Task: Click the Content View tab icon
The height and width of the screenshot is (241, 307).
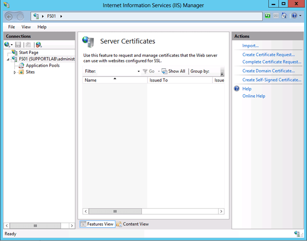Action: coord(119,224)
